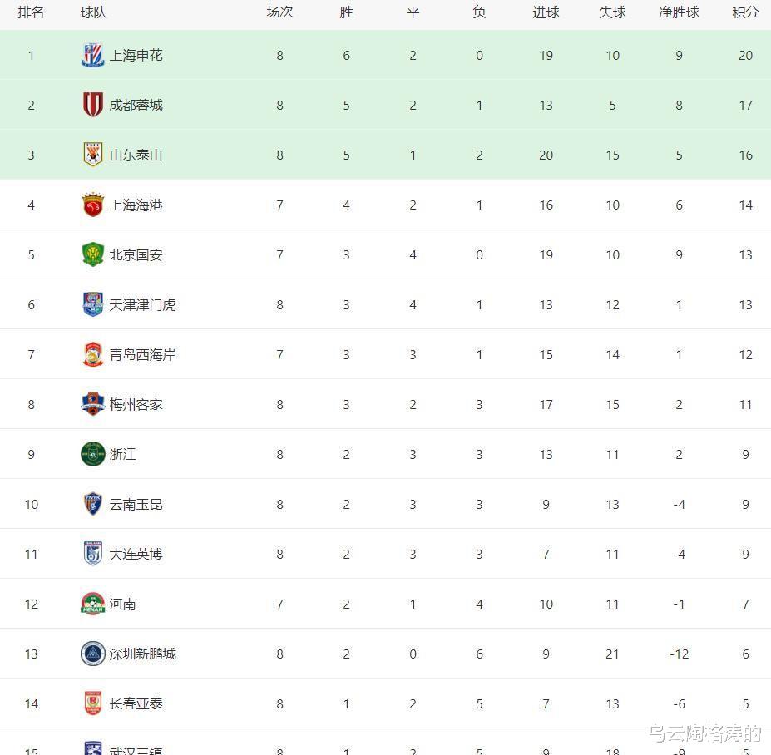Open the Shandong Taishan team badge
The image size is (771, 755).
[x=92, y=155]
